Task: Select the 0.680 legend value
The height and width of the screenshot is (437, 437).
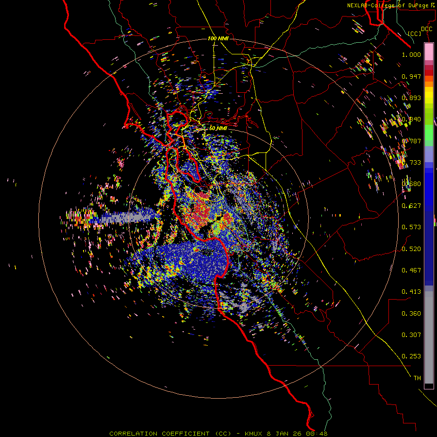Action: [411, 184]
